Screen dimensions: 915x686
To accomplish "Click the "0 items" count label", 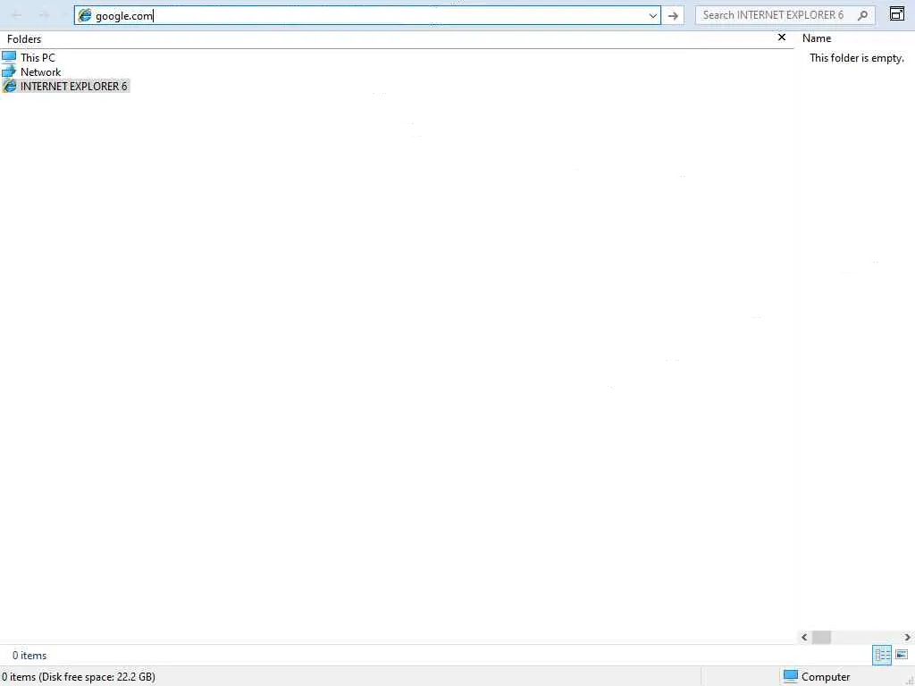I will click(x=29, y=656).
